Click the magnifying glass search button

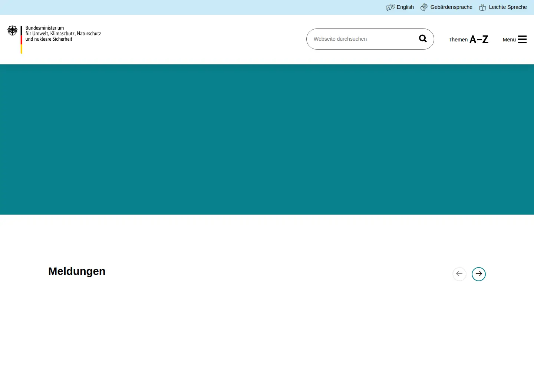[423, 38]
